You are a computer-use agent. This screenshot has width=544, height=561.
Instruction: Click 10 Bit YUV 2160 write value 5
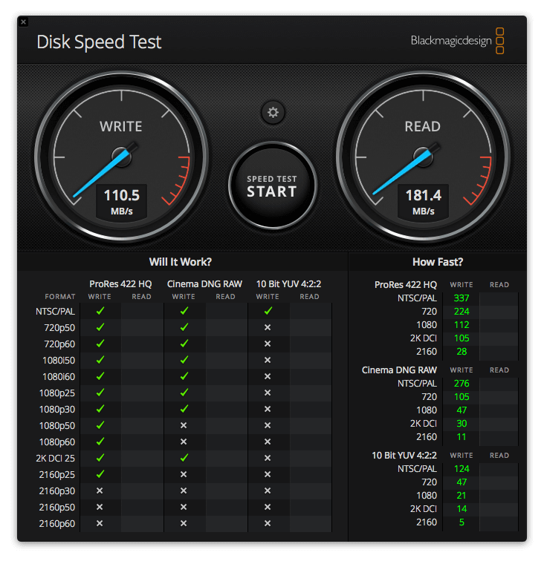(462, 522)
